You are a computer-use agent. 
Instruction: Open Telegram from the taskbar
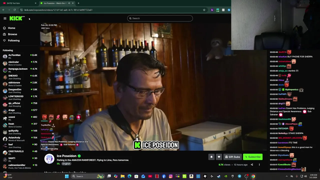(239, 176)
